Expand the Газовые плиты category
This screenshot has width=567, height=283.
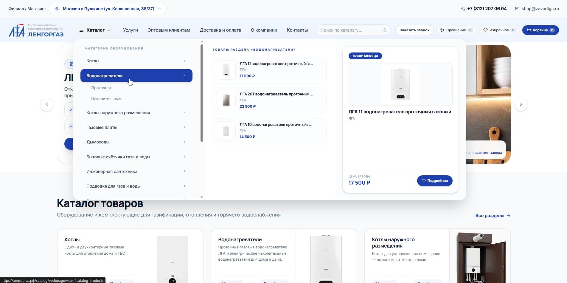coord(136,127)
